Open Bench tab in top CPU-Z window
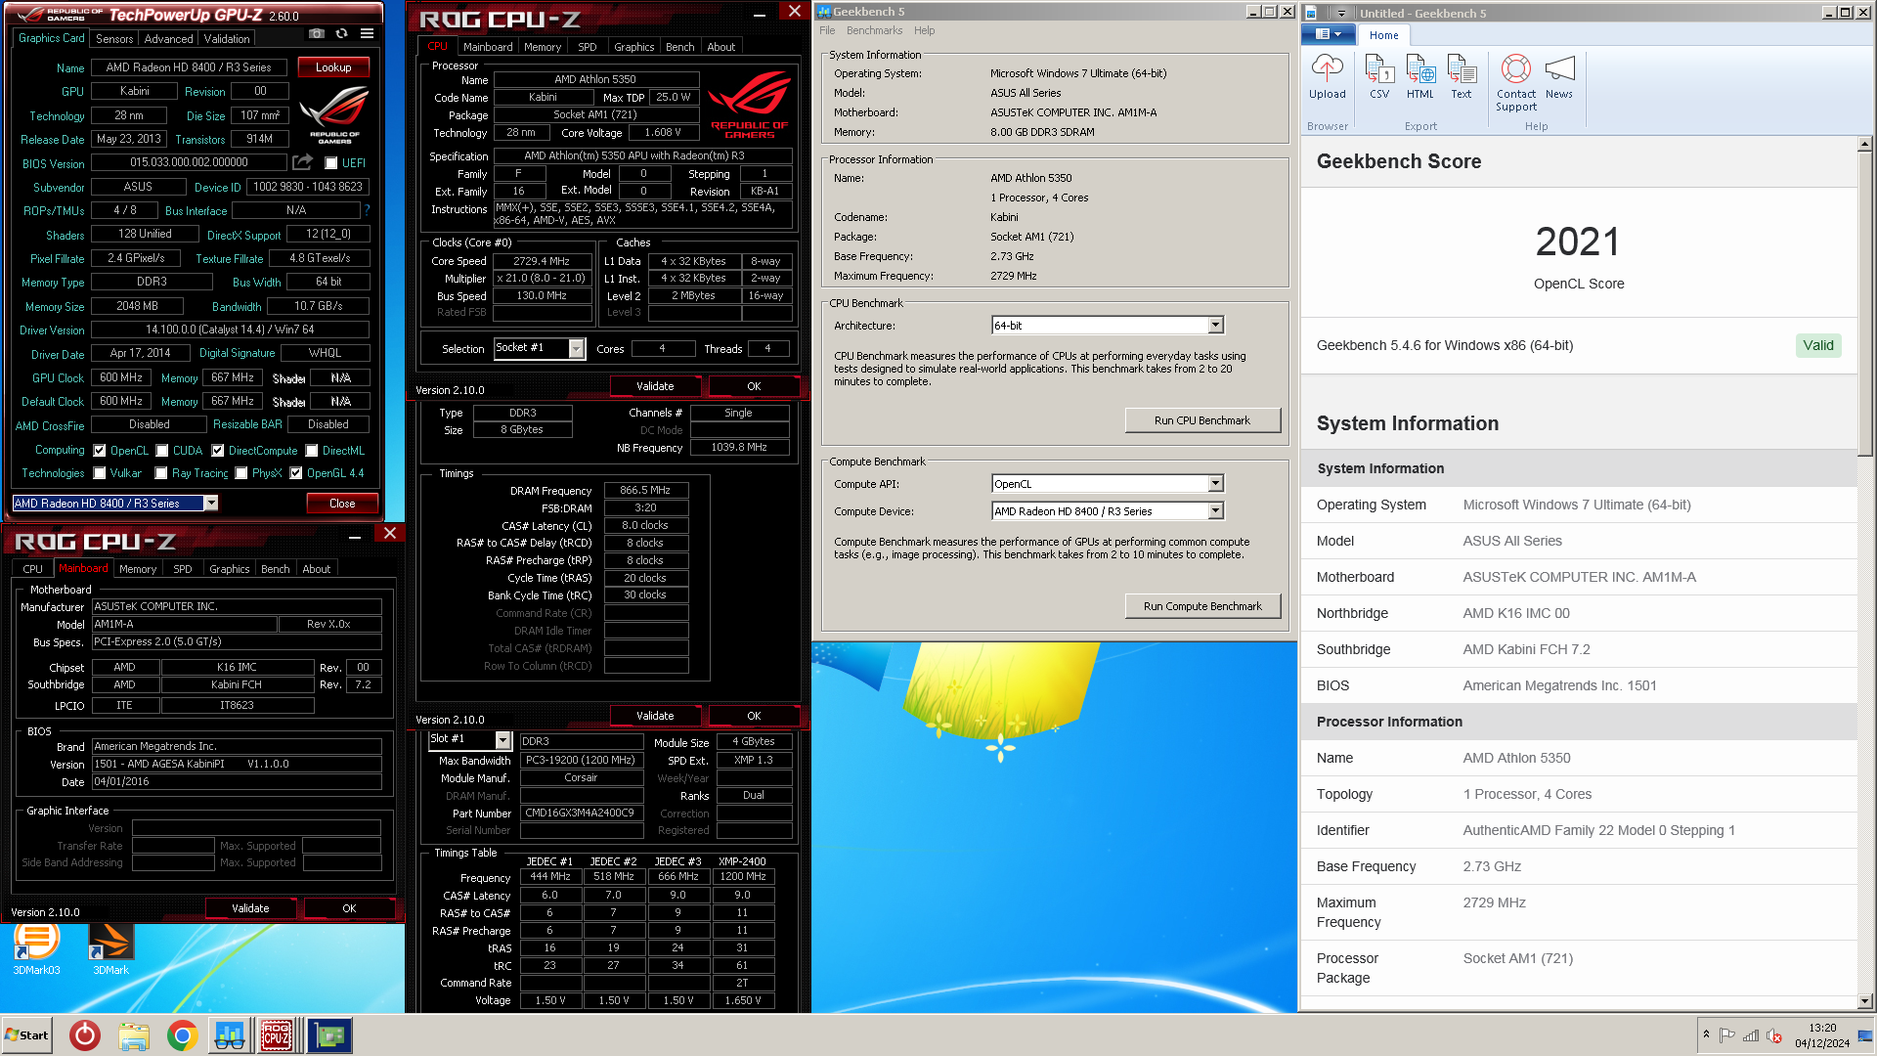1877x1056 pixels. point(679,47)
